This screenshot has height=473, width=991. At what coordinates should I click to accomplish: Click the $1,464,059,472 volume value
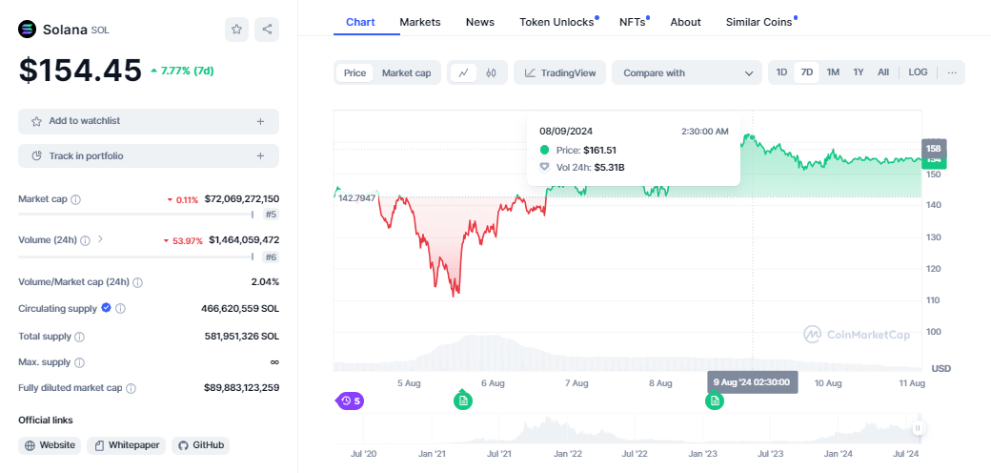click(x=244, y=240)
